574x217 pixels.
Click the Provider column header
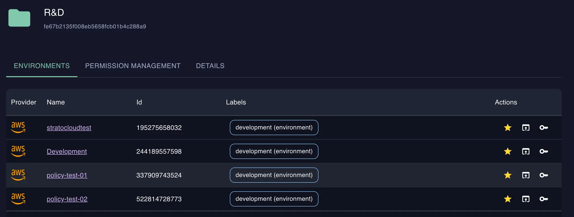(x=24, y=102)
